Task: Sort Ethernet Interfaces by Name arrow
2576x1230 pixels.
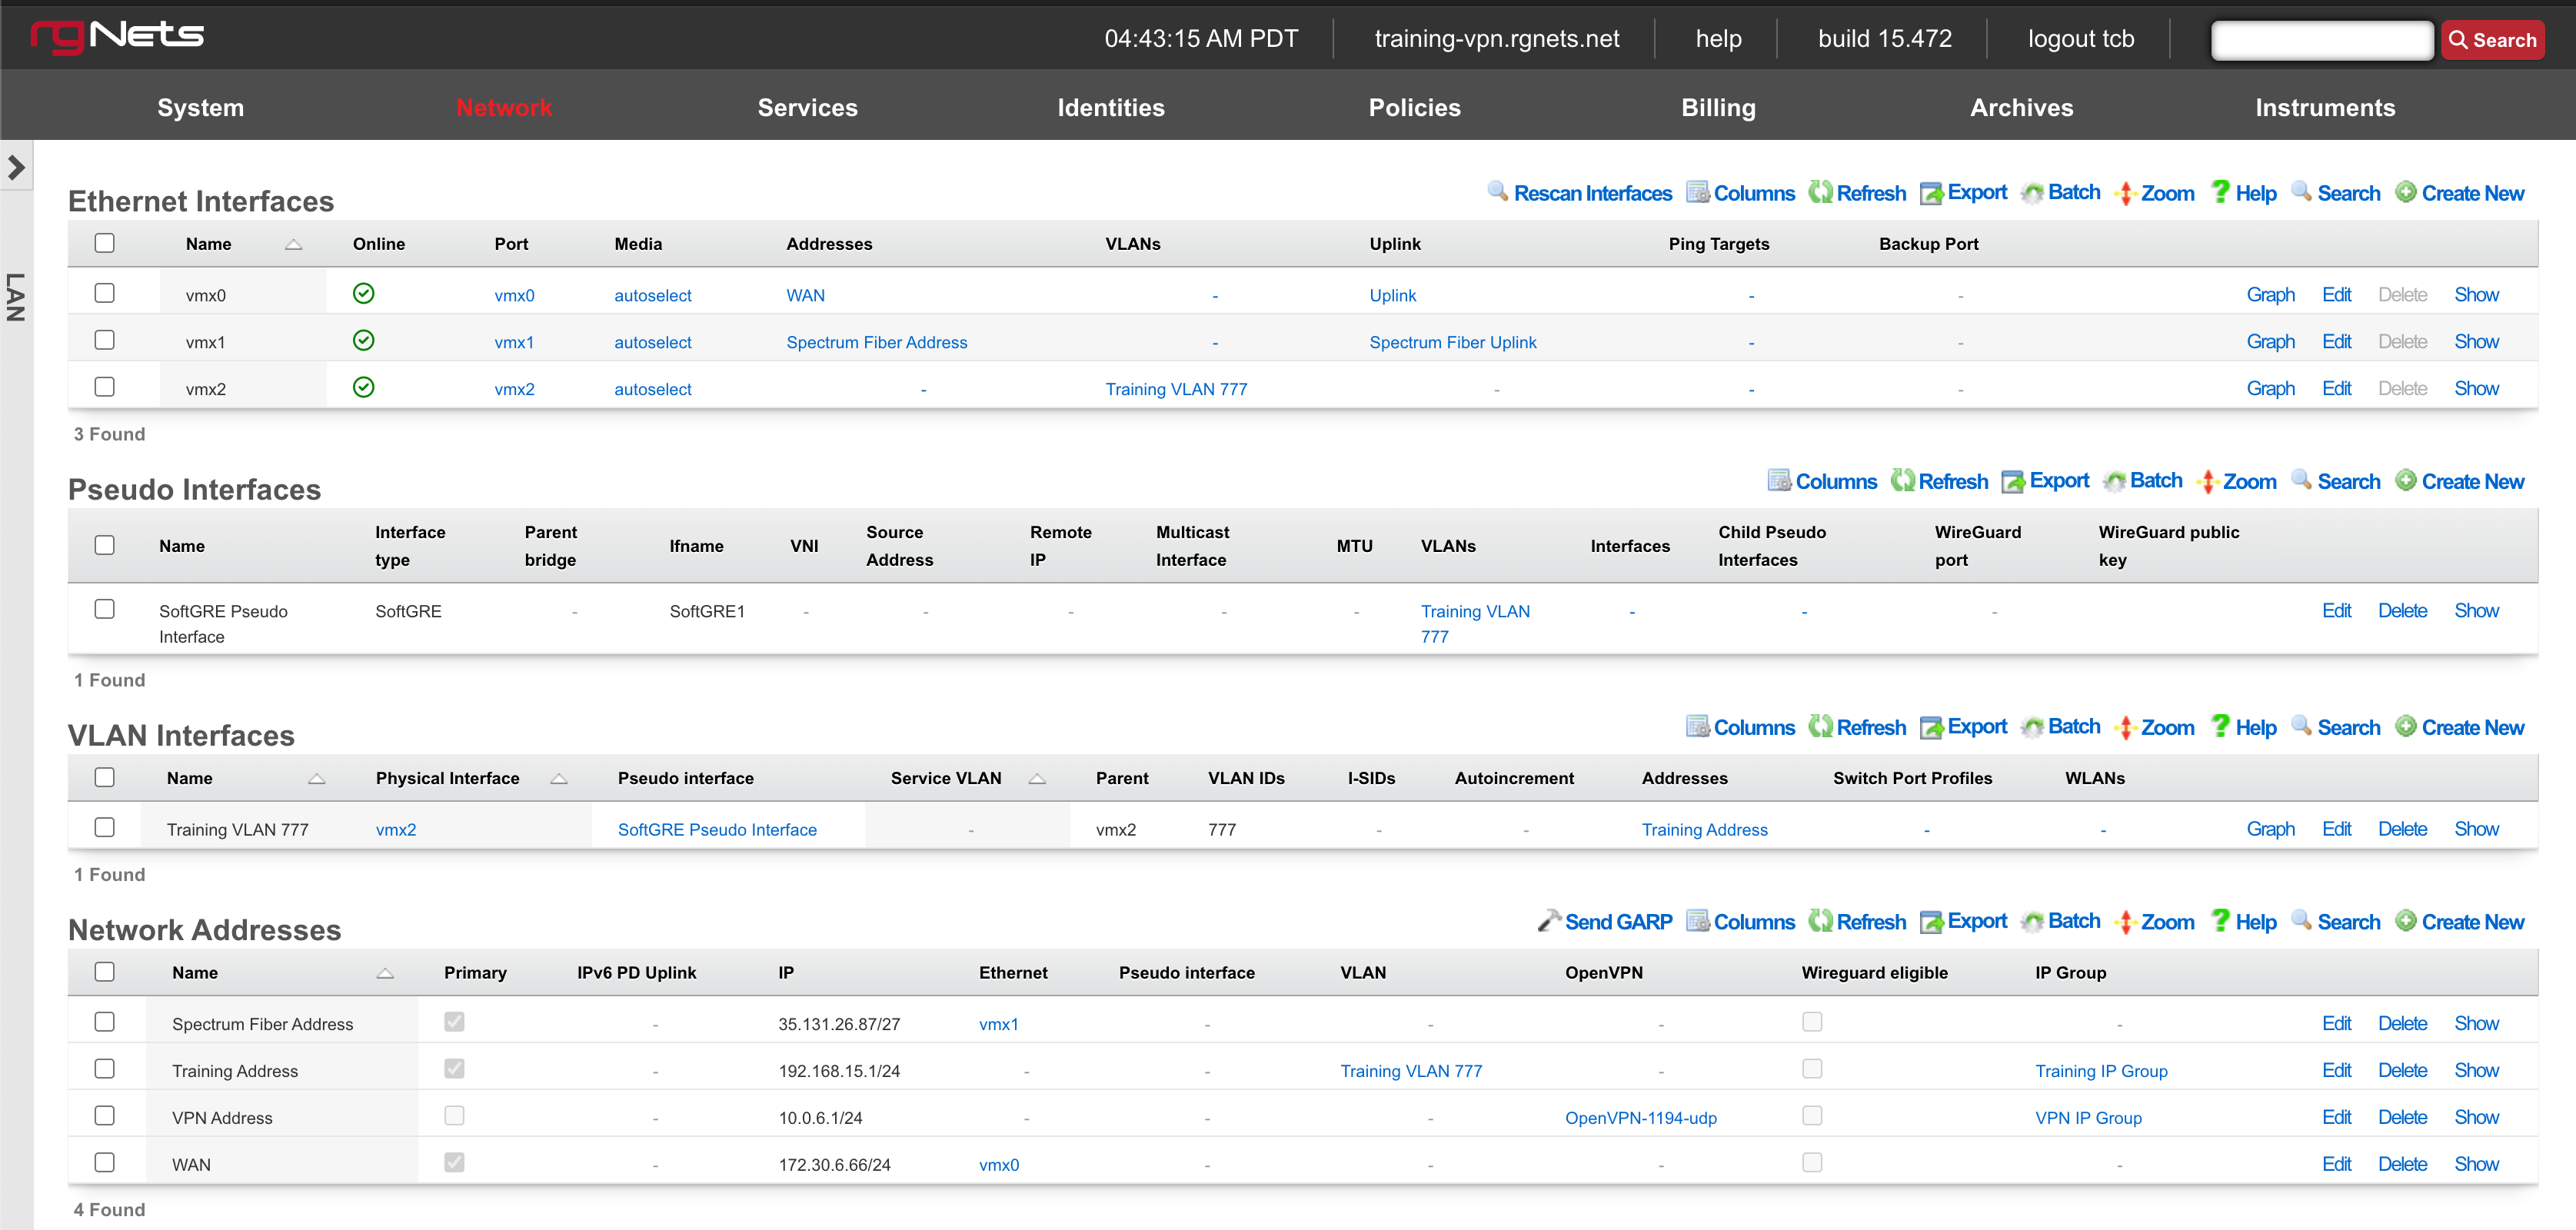Action: tap(293, 244)
